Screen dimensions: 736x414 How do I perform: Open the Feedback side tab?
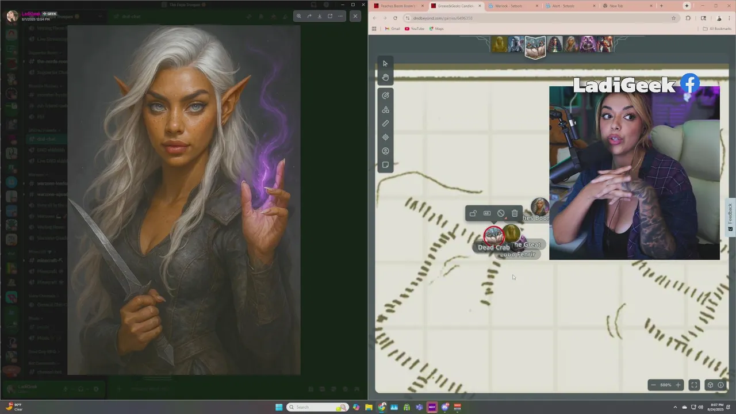click(x=730, y=217)
